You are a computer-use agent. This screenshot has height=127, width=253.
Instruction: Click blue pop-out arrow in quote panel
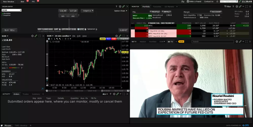(42, 89)
